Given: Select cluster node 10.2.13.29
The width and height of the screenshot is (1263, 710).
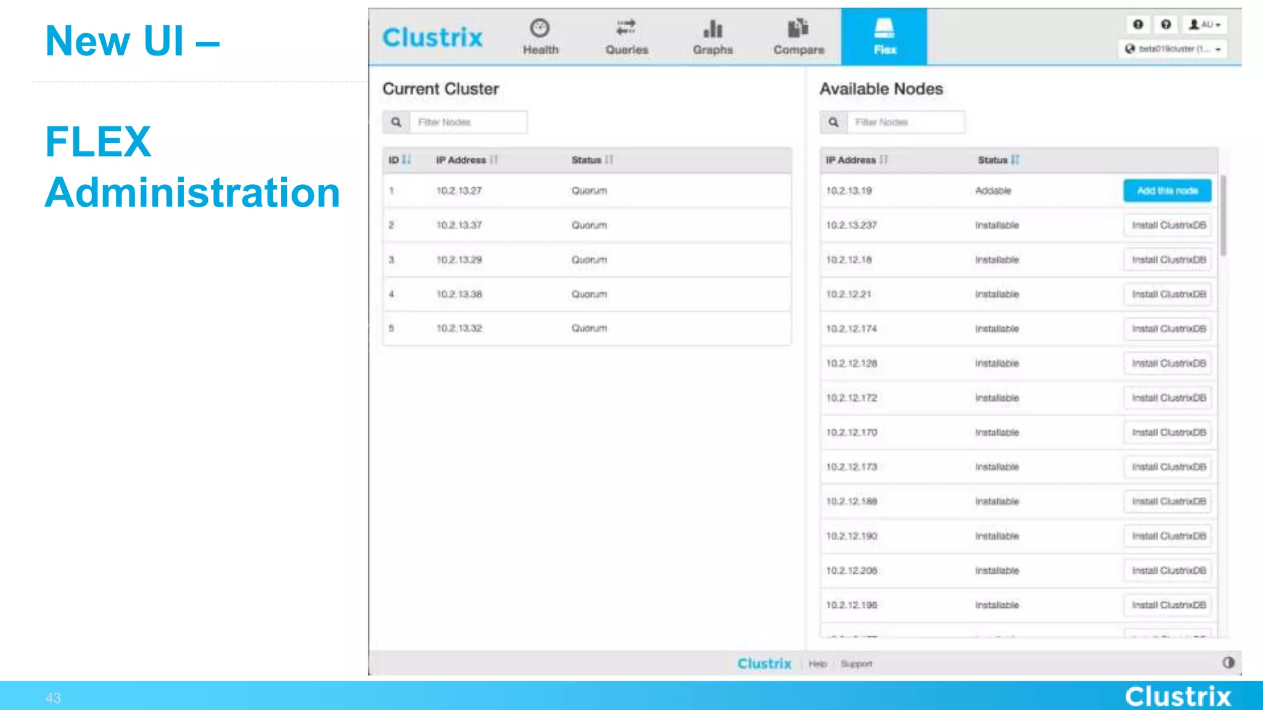Looking at the screenshot, I should (586, 259).
